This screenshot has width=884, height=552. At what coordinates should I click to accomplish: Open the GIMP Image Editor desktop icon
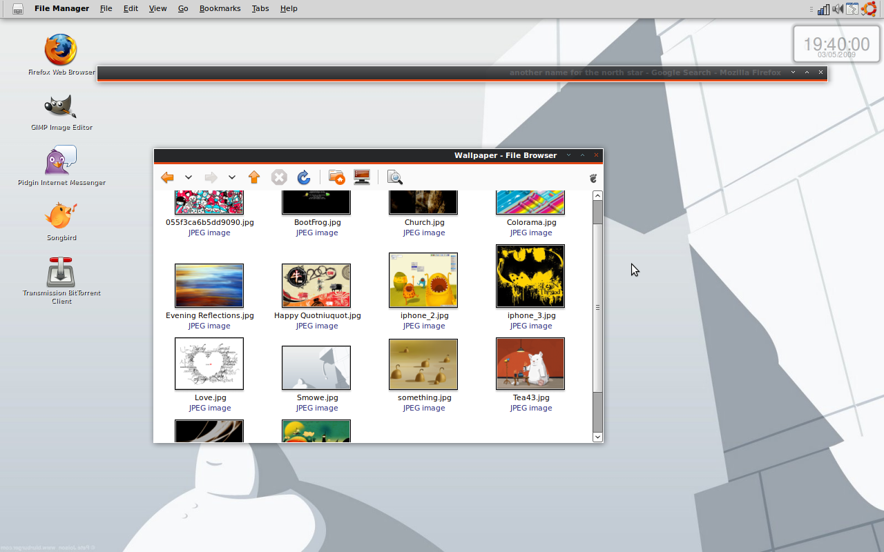[x=61, y=106]
